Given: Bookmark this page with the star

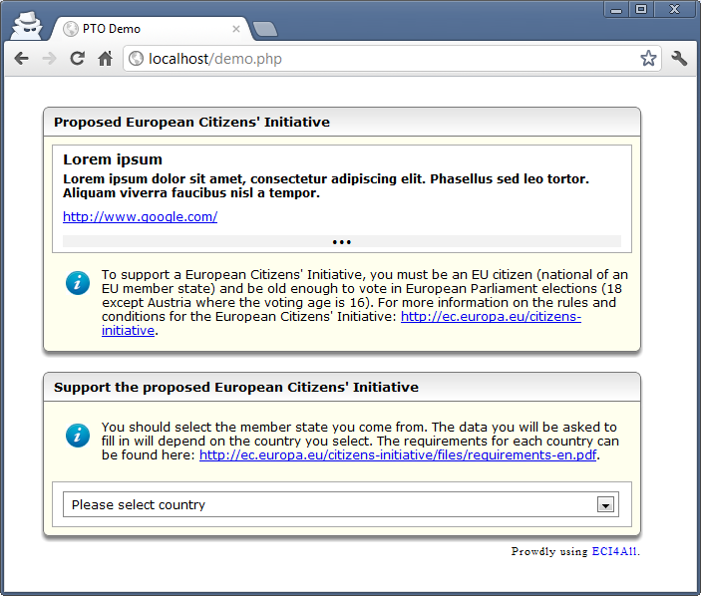Looking at the screenshot, I should tap(648, 59).
